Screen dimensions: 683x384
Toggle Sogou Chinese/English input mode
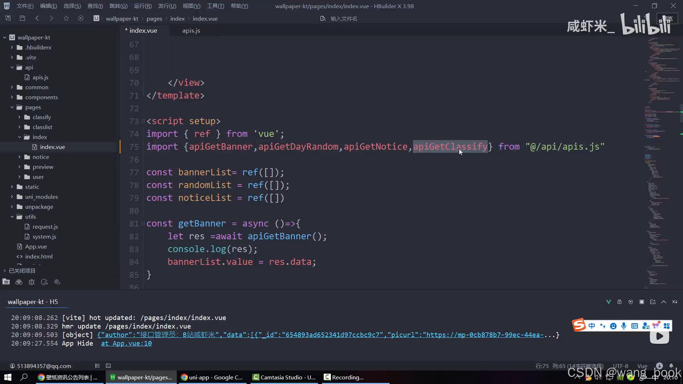coord(592,326)
